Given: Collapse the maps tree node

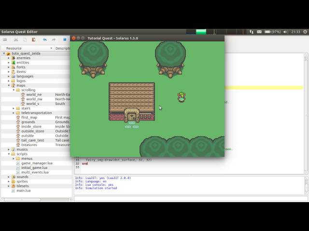Looking at the screenshot, I should (9, 86).
